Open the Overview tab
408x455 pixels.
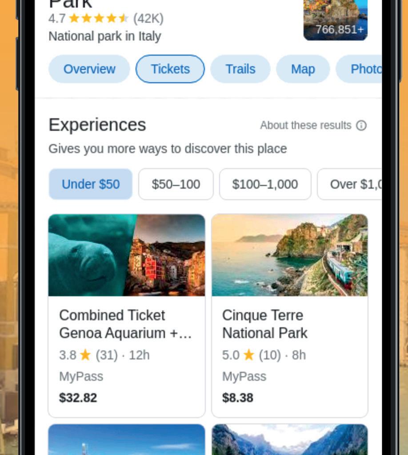(x=89, y=69)
